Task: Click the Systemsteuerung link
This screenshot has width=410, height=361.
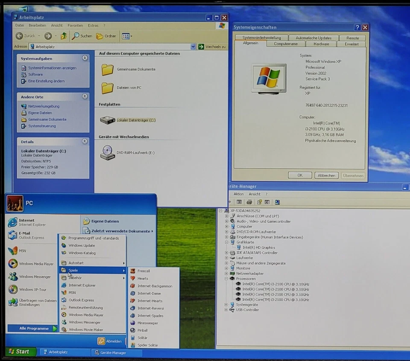Action: pyautogui.click(x=42, y=126)
